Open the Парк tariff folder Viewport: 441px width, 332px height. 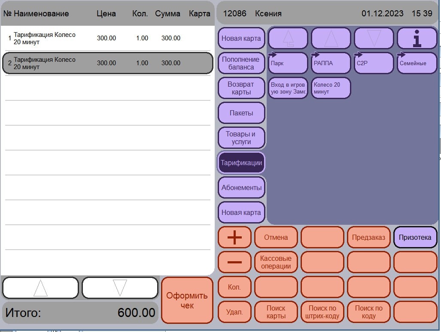(288, 63)
